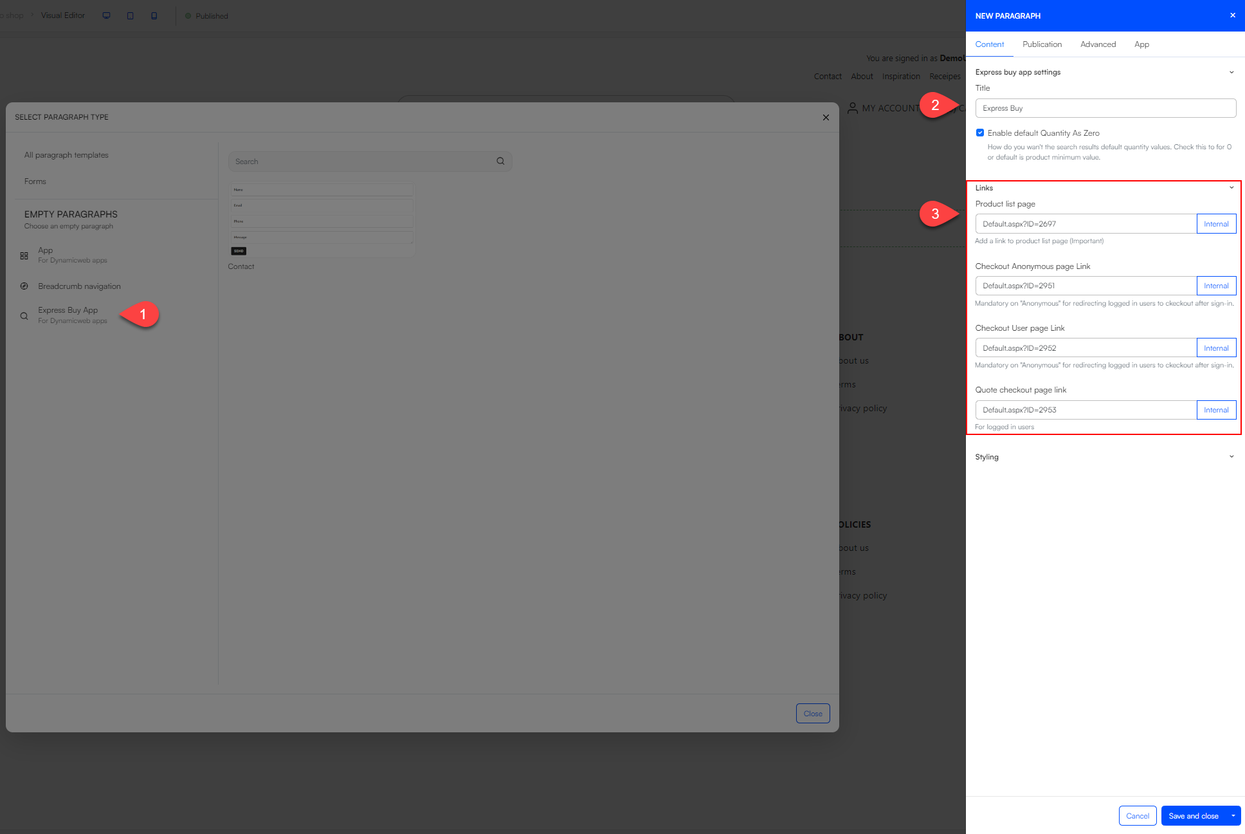Click Quote checkout page link field
The image size is (1245, 834).
[1086, 410]
